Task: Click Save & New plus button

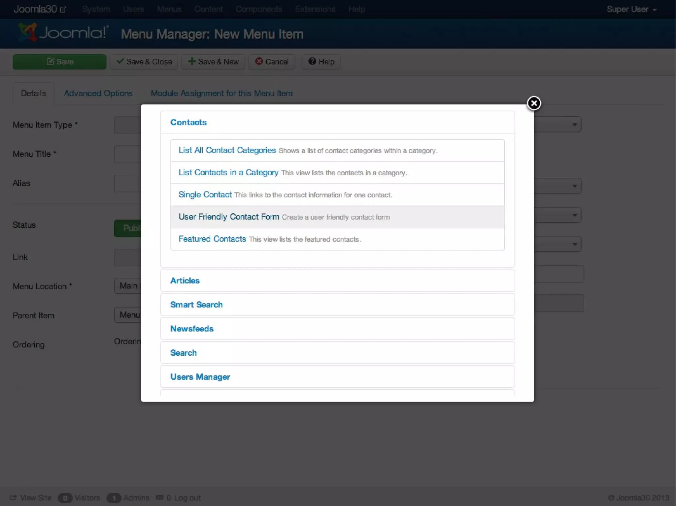Action: point(213,62)
